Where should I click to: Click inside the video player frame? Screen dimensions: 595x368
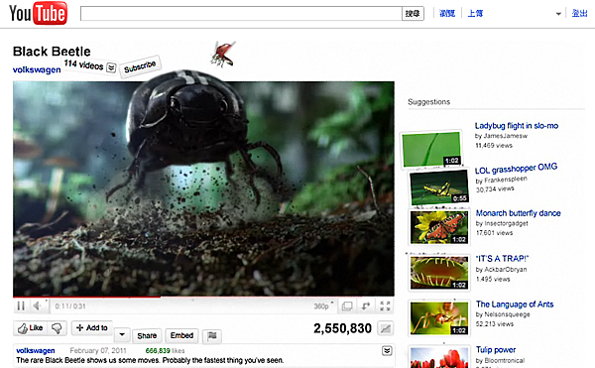pos(203,188)
